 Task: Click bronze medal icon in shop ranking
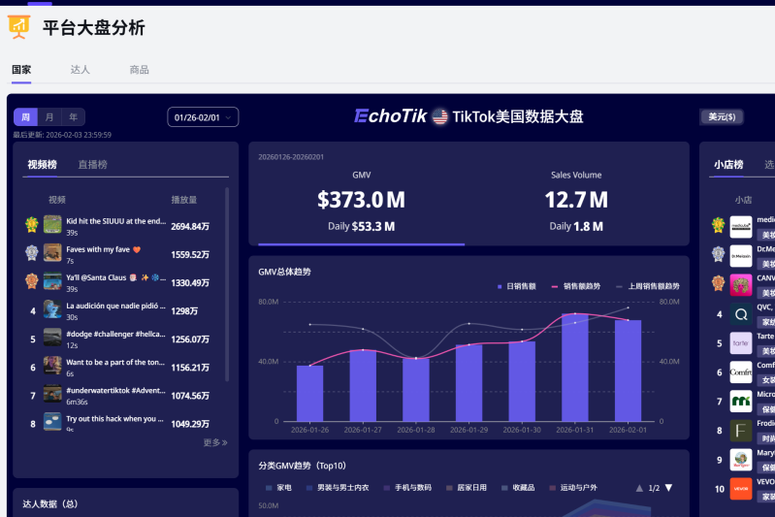[718, 283]
